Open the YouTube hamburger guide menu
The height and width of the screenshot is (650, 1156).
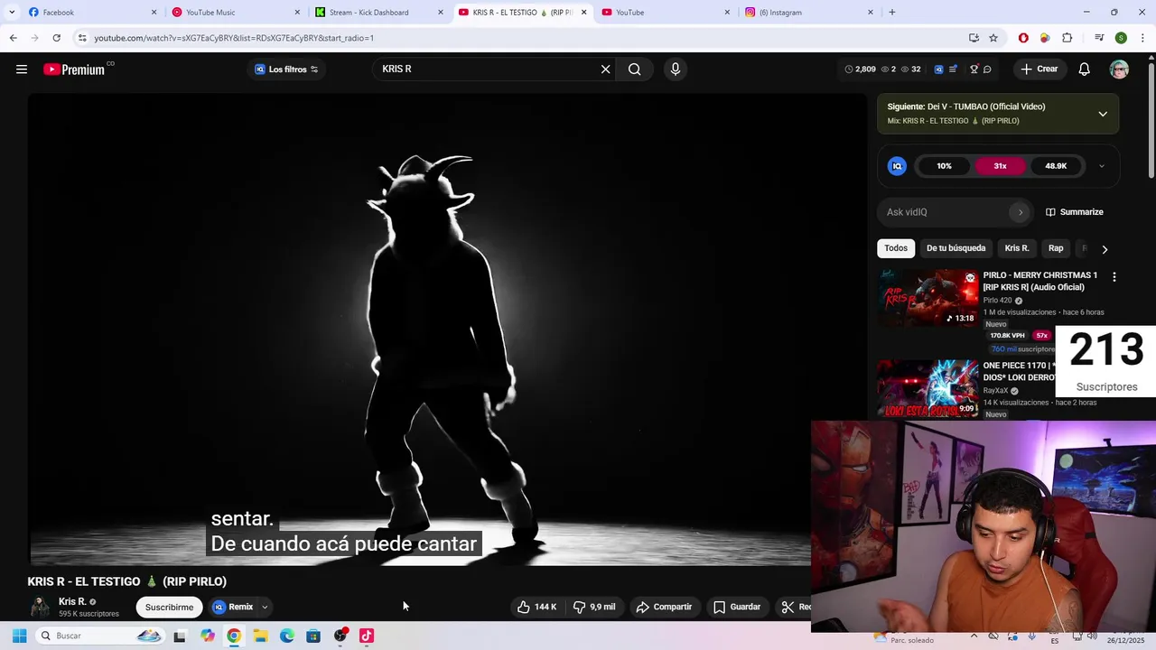[22, 70]
